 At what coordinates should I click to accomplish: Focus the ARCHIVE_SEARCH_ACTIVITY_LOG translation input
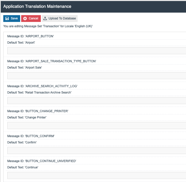[x=97, y=101]
